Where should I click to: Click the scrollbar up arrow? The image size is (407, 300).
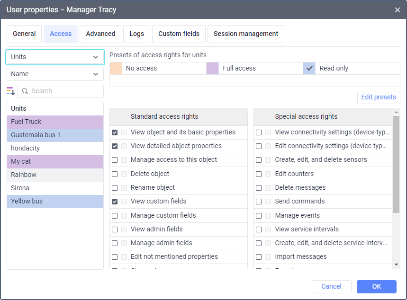point(396,112)
